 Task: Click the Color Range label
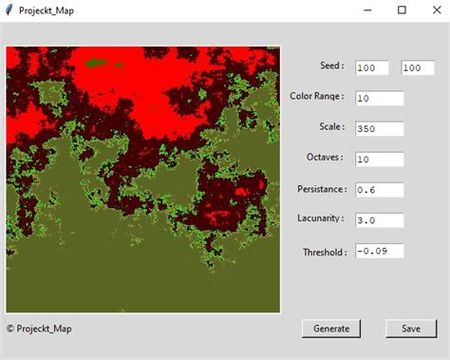(x=317, y=96)
